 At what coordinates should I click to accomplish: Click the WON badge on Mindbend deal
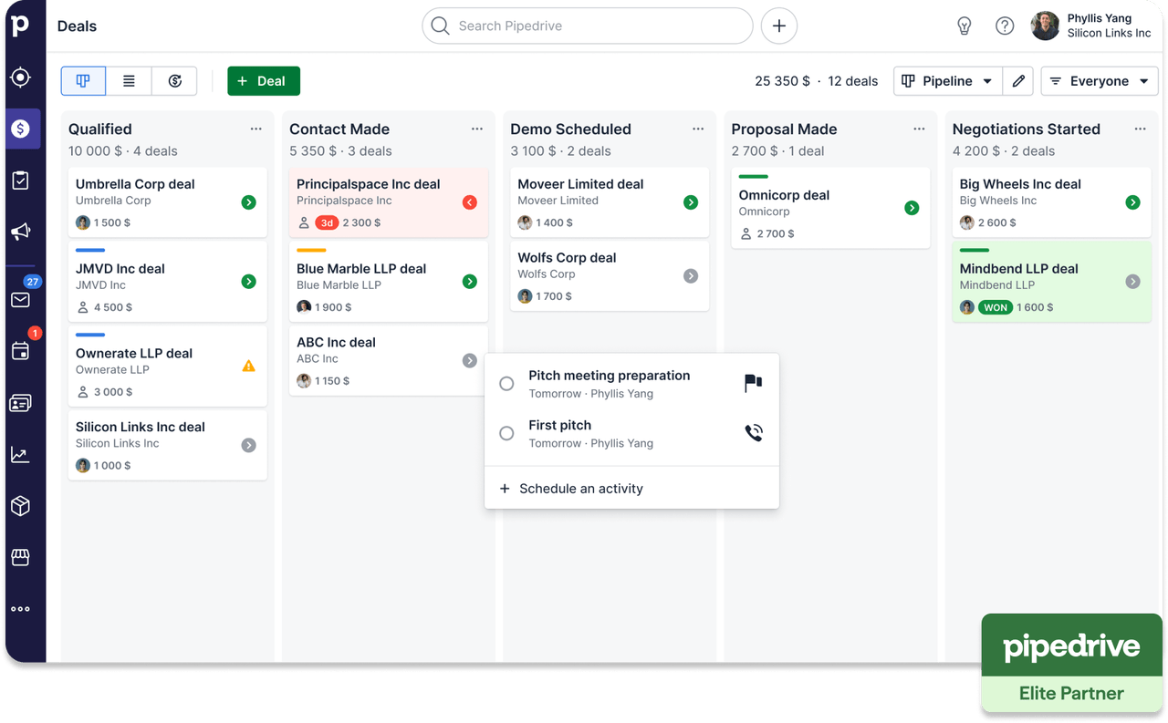(x=996, y=307)
